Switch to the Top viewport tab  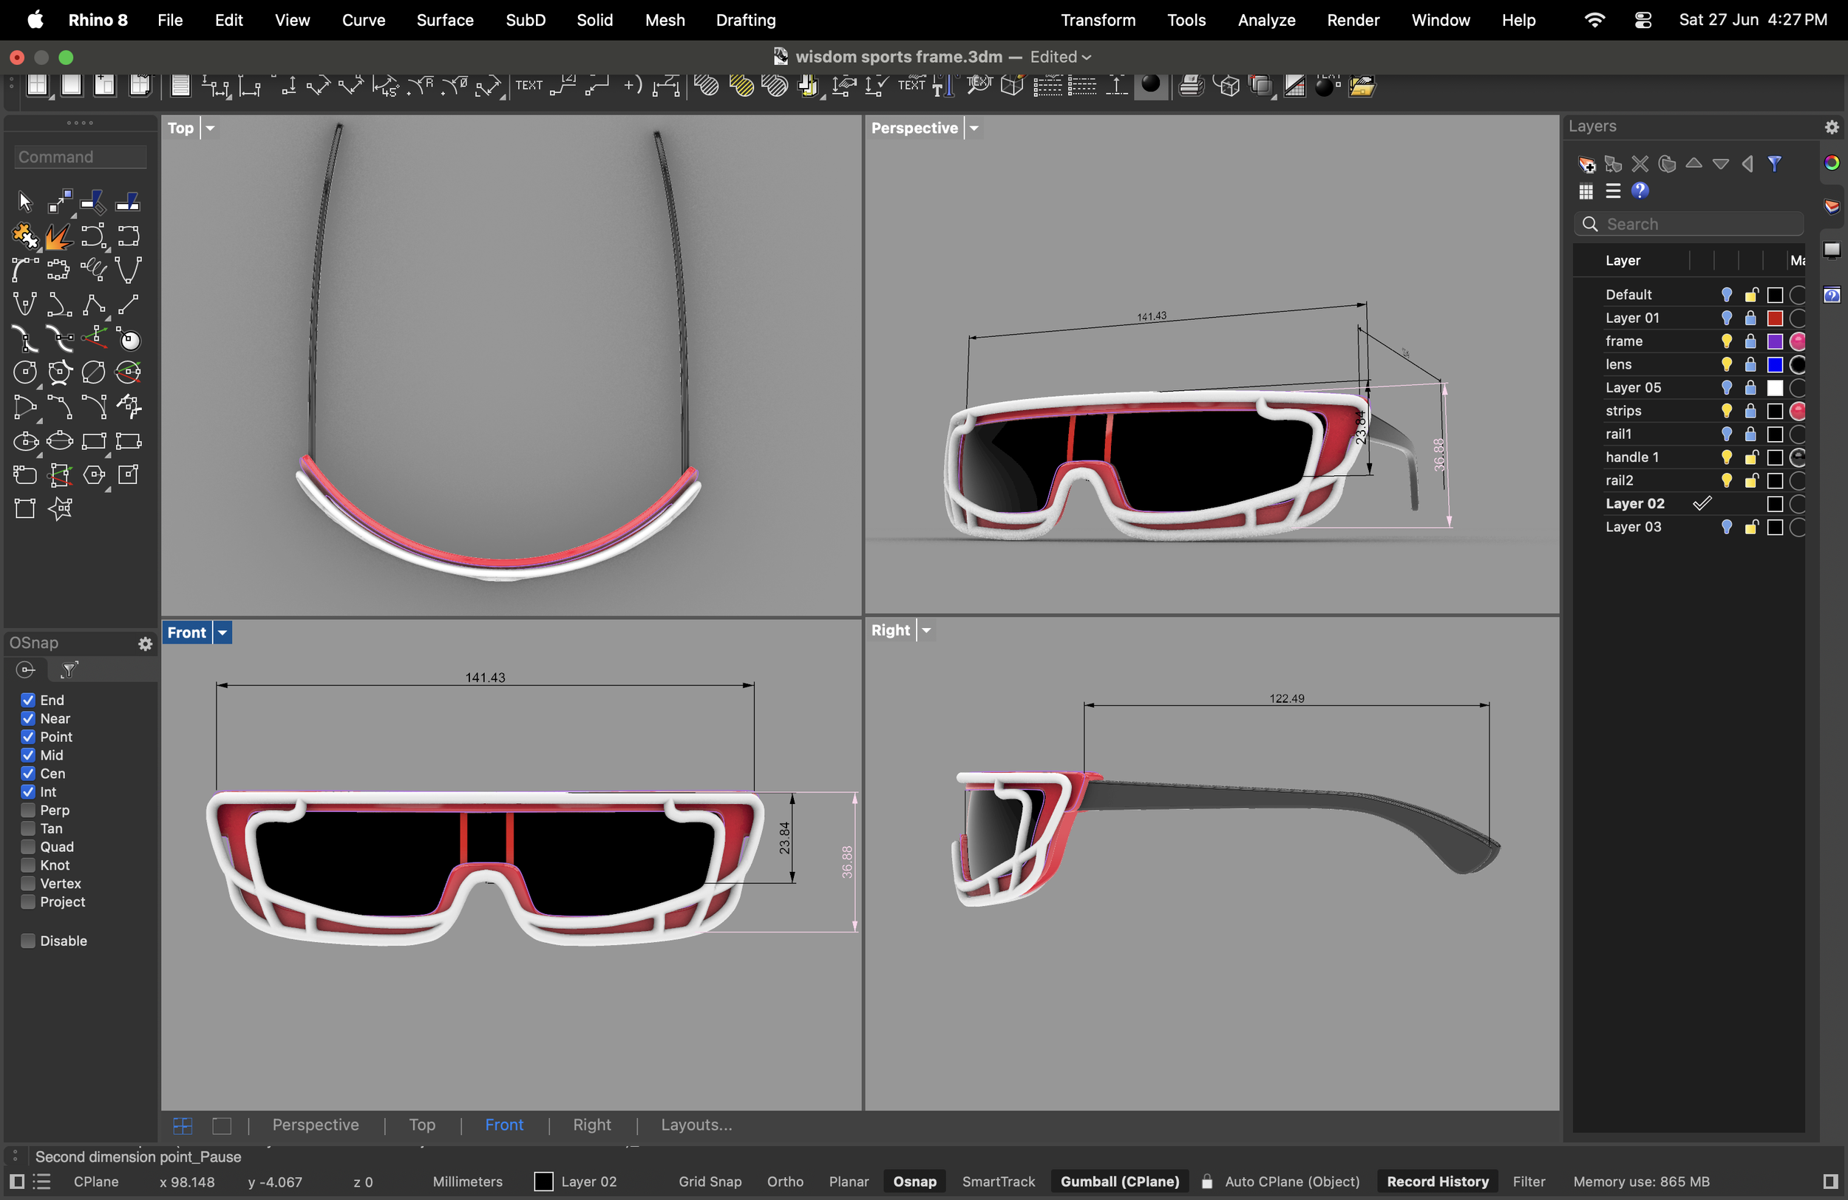(x=422, y=1125)
